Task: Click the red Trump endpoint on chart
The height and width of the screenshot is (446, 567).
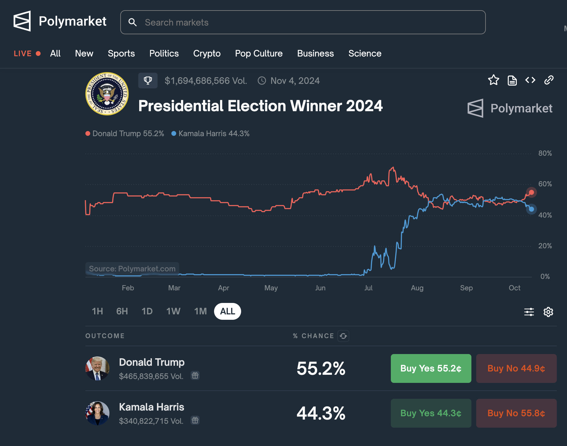Action: point(532,192)
